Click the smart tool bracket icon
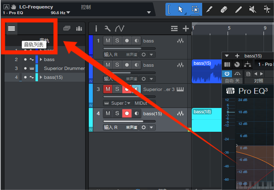The image size is (274, 190). click(x=169, y=9)
